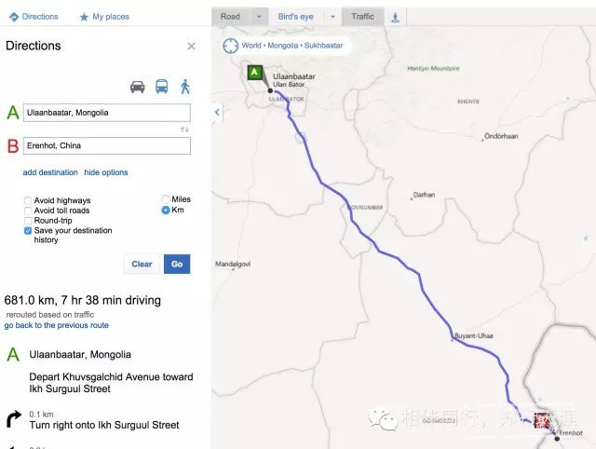This screenshot has height=449, width=596.
Task: Select driving mode car icon
Action: pyautogui.click(x=137, y=87)
